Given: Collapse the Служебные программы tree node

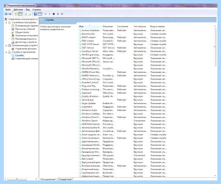Looking at the screenshot, I should coord(6,23).
